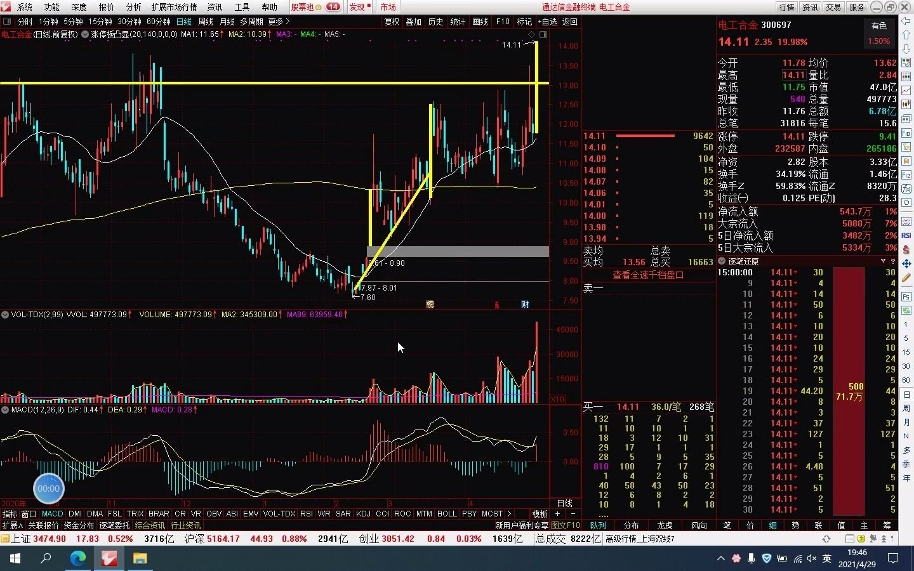Viewport: 914px width, 571px height.
Task: Switch to the 60分钟 period
Action: tap(158, 22)
